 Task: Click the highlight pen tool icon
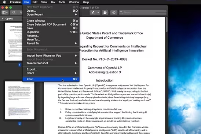tap(93, 12)
